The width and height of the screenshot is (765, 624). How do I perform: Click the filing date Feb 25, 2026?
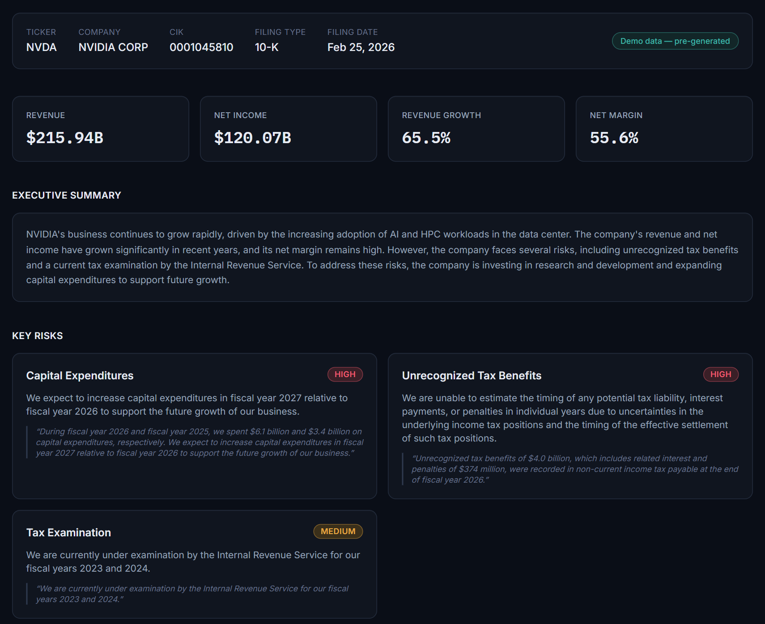pyautogui.click(x=361, y=47)
